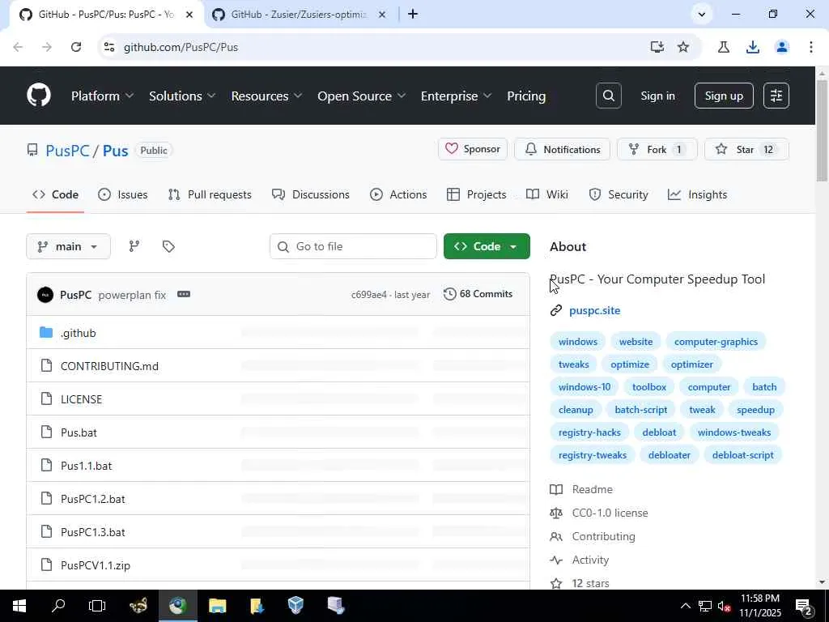Open the green Code dropdown button
The height and width of the screenshot is (622, 829).
point(487,246)
